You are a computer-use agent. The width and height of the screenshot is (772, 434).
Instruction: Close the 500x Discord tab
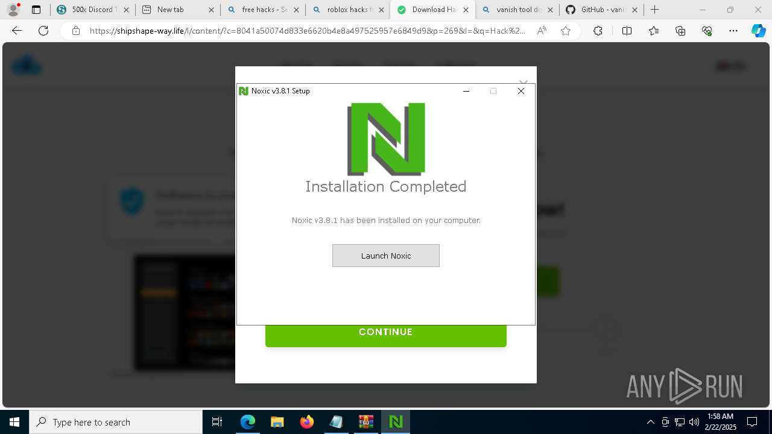125,10
